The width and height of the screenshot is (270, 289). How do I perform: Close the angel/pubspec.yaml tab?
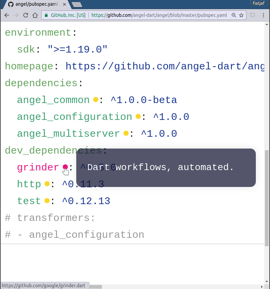click(x=64, y=4)
